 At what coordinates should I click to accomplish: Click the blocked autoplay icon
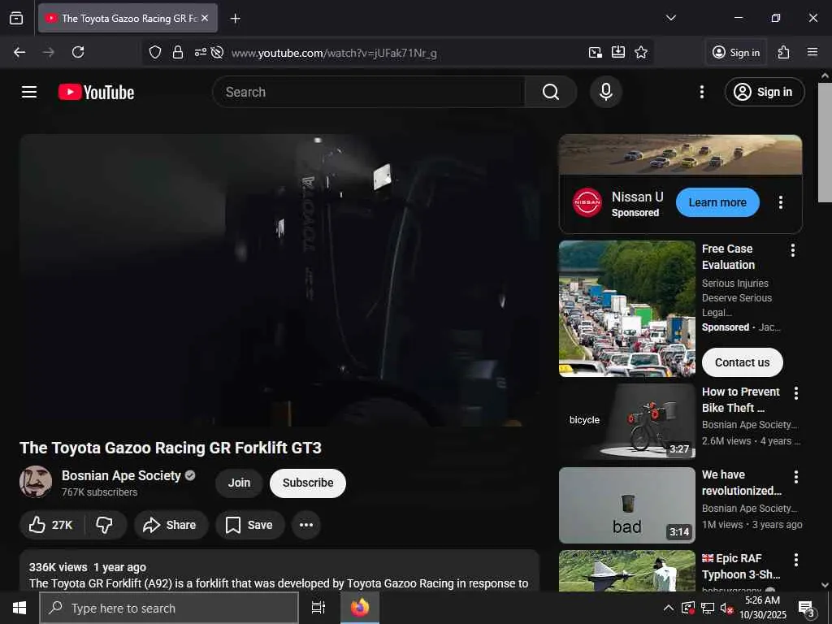pyautogui.click(x=216, y=52)
